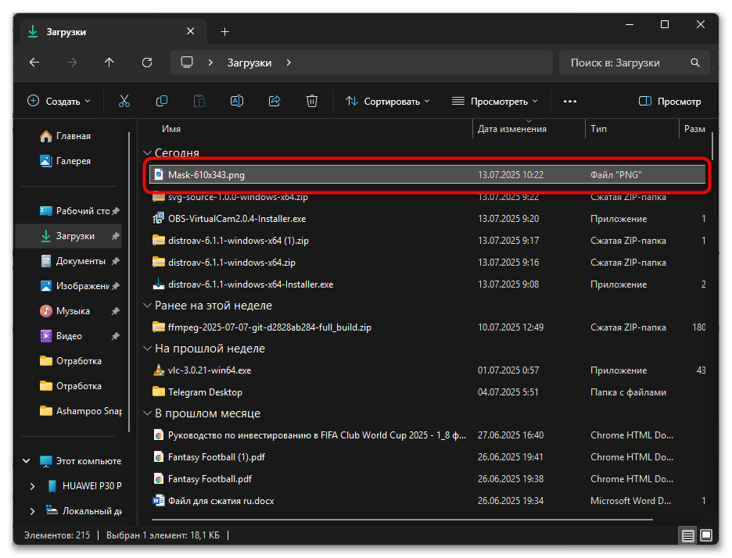Select ffmpeg-2025-07-07 full_build.zip file
732x558 pixels.
(427, 327)
